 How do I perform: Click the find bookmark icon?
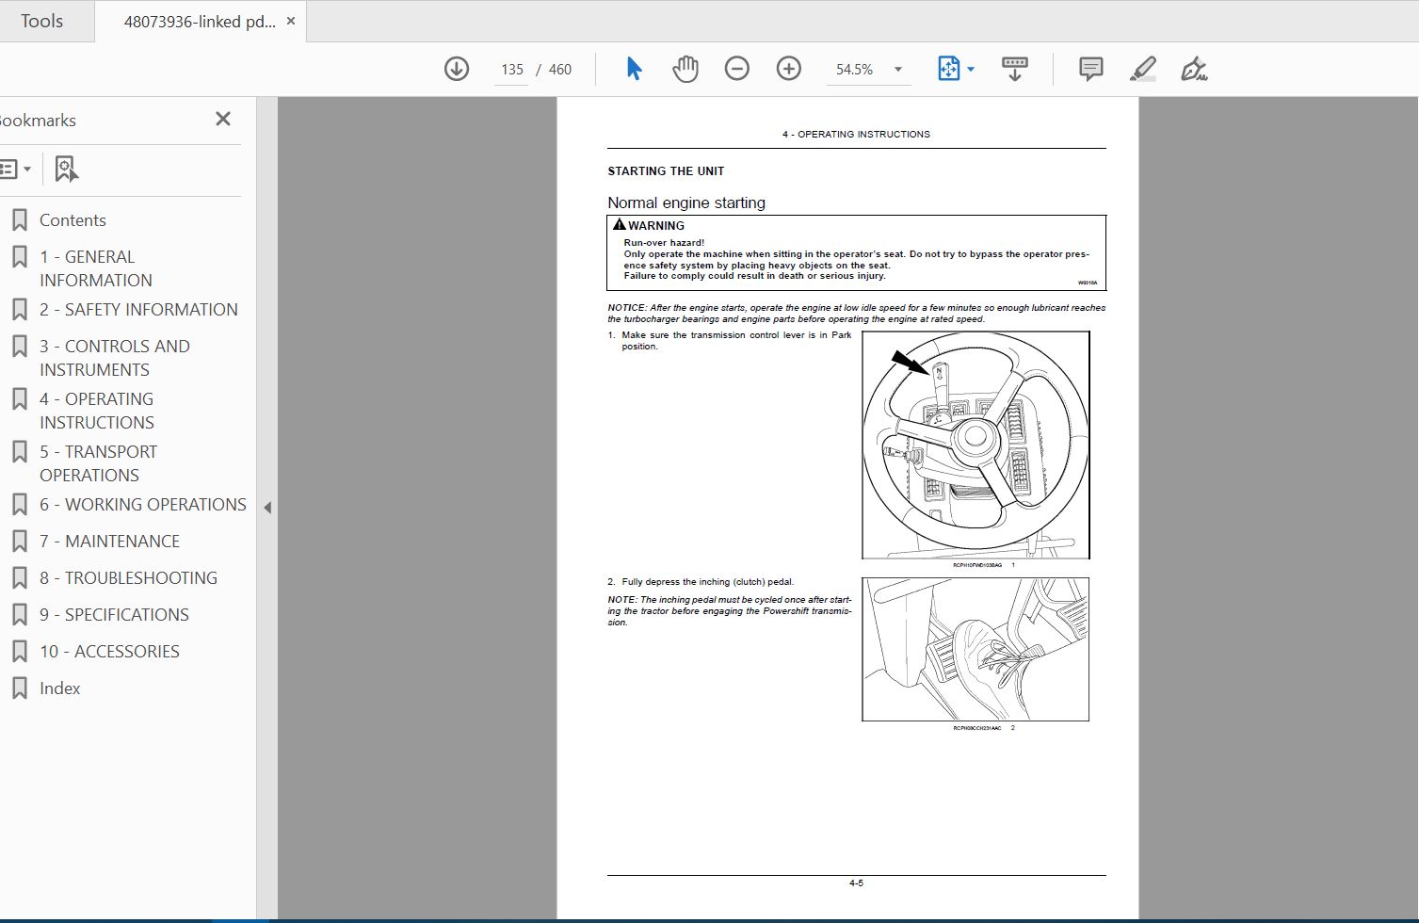tap(66, 170)
